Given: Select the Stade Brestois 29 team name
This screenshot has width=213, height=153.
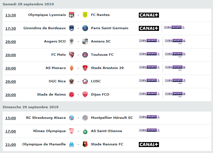Looking at the screenshot, I should tap(107, 68).
